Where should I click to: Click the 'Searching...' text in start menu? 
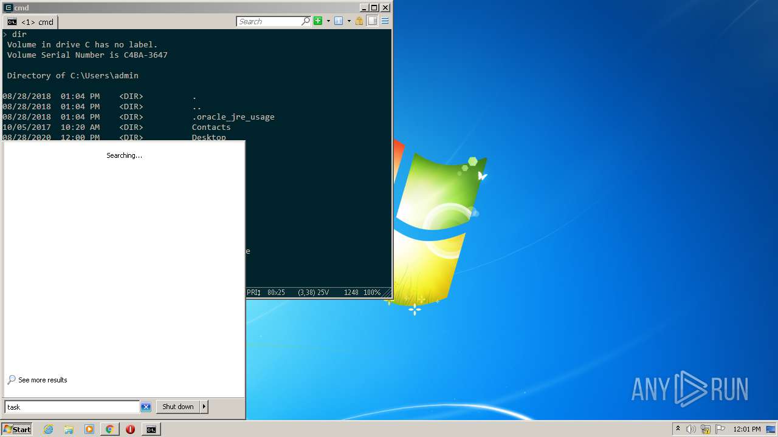[124, 155]
